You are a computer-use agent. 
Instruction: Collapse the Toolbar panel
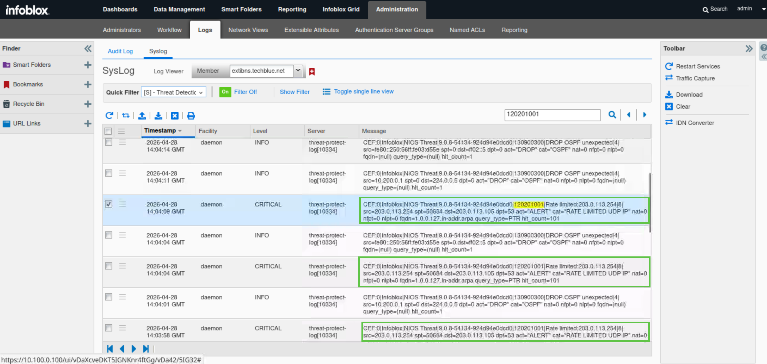tap(749, 48)
